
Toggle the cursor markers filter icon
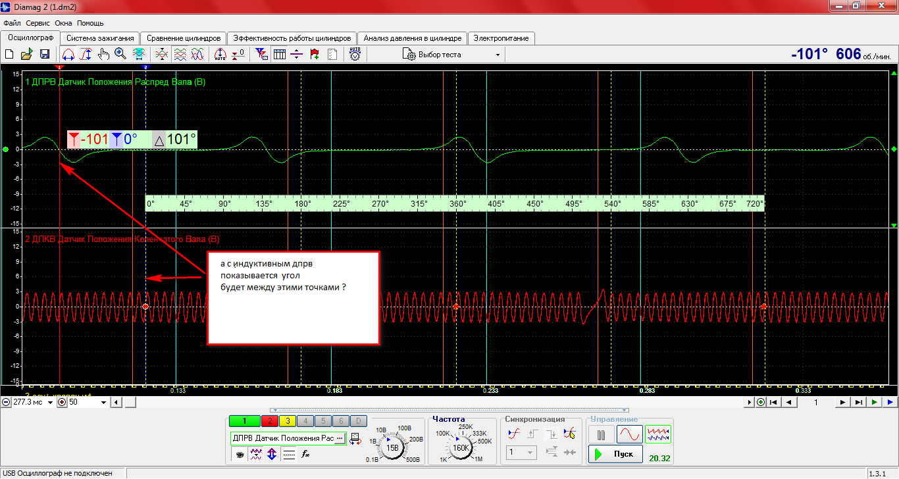coord(262,55)
